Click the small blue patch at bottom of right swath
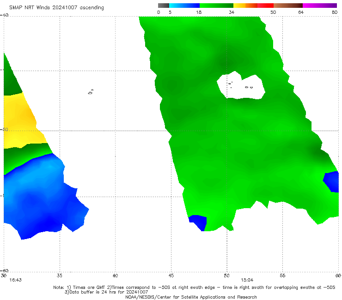Image resolution: width=342 pixels, height=300 pixels. tap(199, 222)
